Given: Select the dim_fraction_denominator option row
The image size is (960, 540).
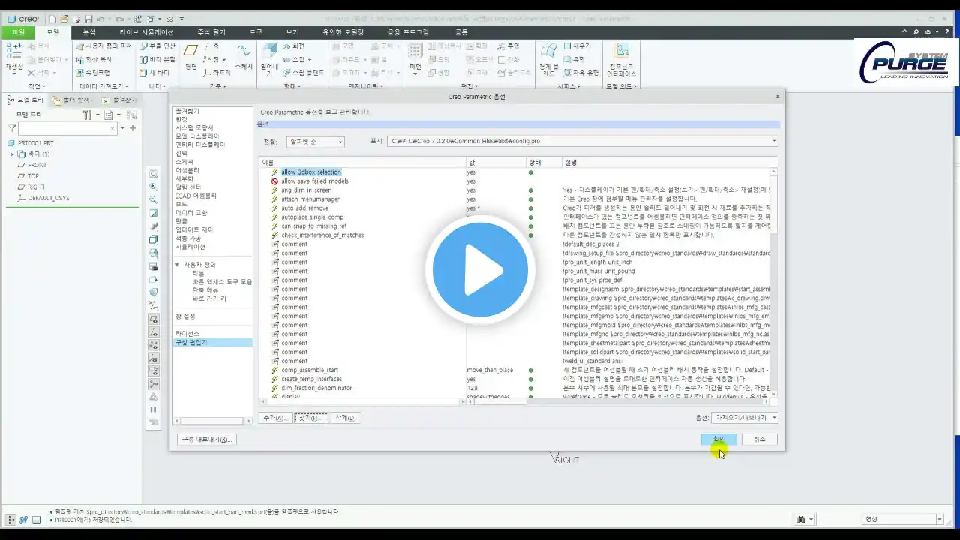Looking at the screenshot, I should [x=316, y=388].
